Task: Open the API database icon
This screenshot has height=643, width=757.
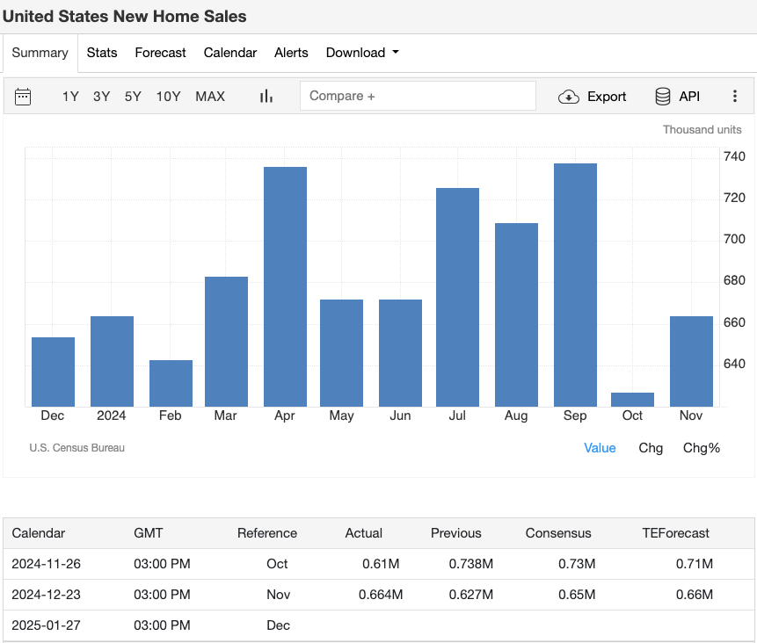Action: coord(661,97)
